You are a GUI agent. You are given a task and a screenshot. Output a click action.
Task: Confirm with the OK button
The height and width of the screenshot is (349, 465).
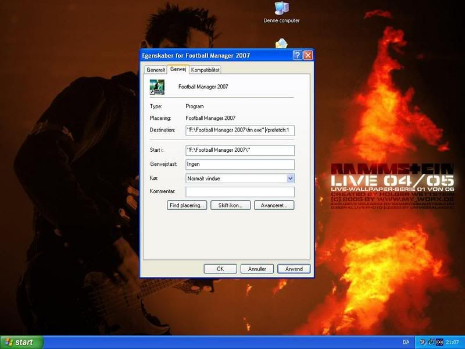[220, 269]
